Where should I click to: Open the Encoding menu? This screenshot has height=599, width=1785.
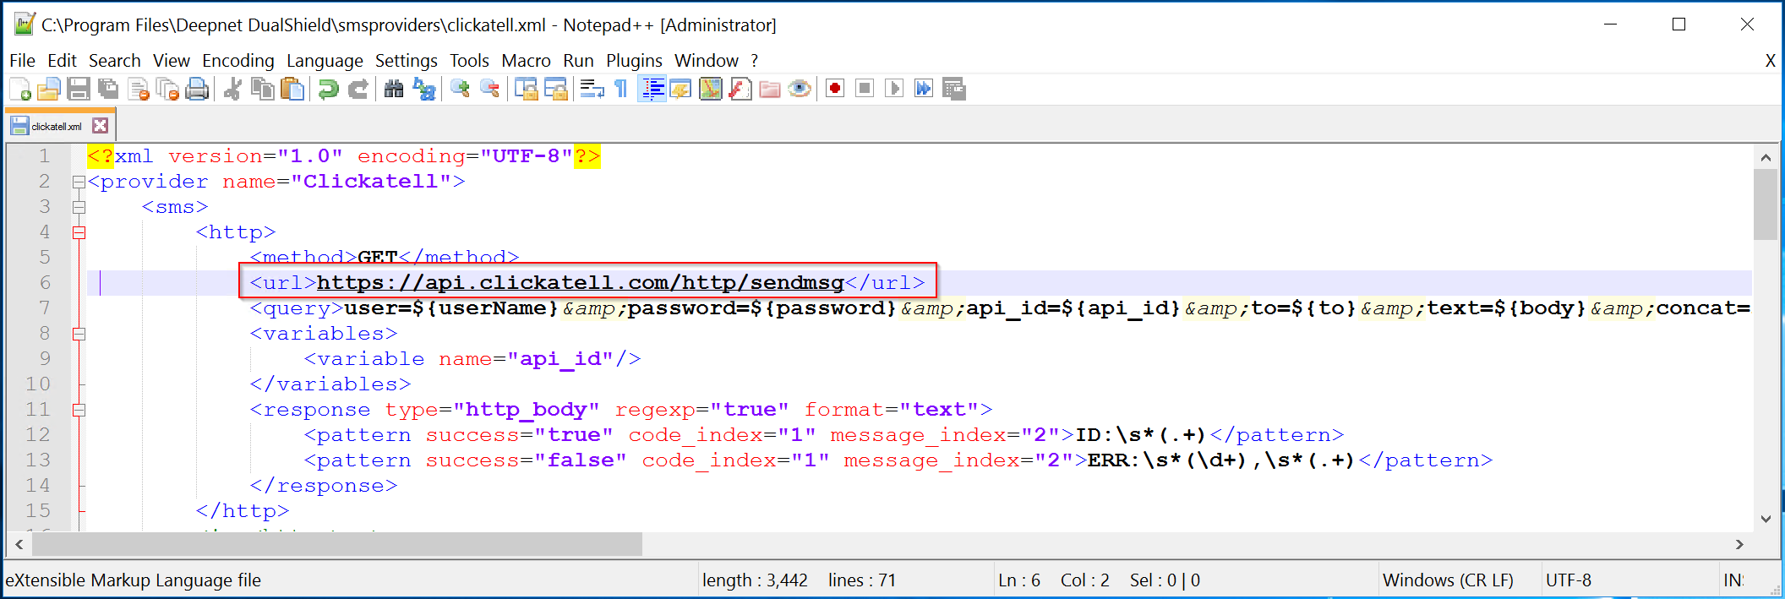[237, 61]
